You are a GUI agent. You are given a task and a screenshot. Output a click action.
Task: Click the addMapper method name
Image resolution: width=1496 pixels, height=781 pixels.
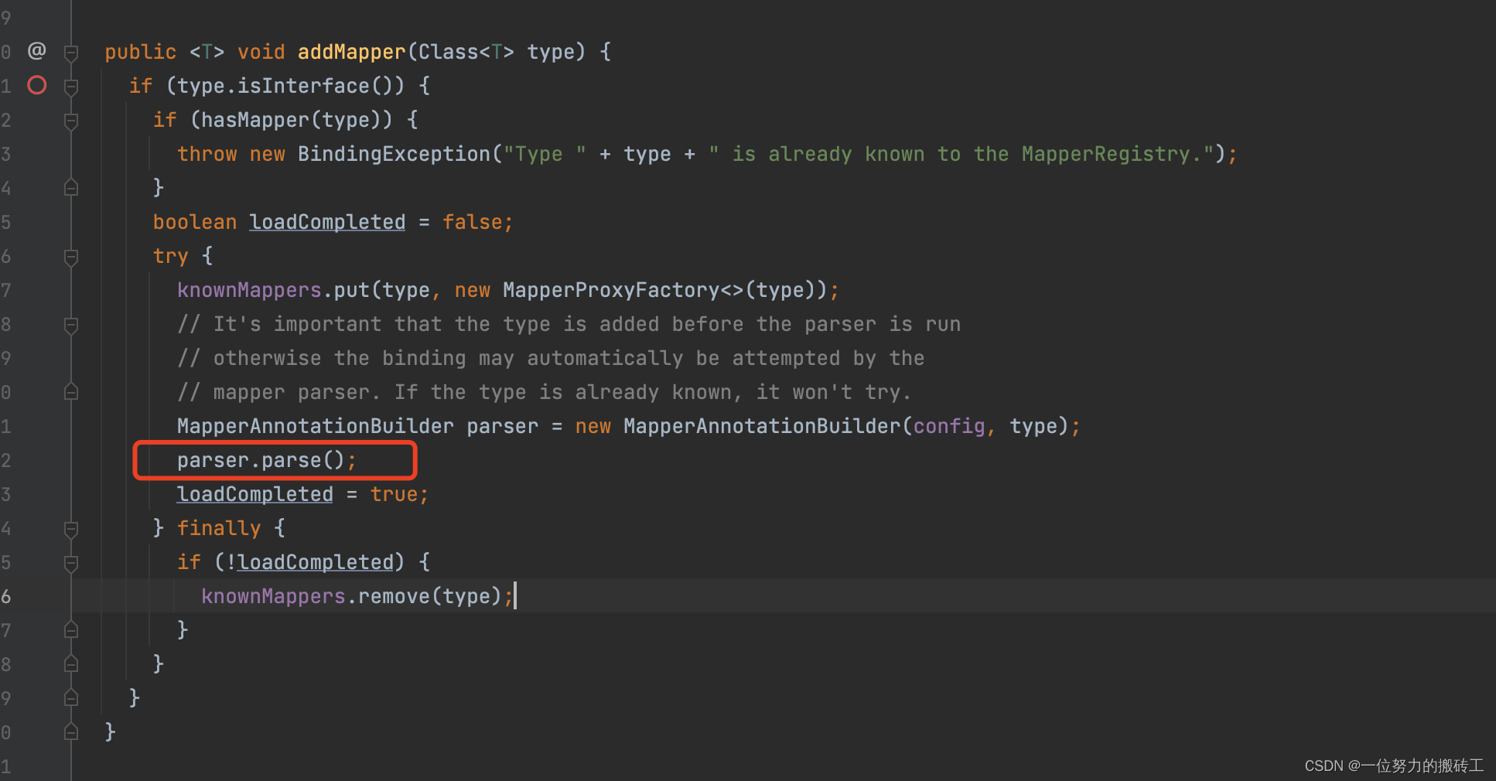tap(351, 52)
